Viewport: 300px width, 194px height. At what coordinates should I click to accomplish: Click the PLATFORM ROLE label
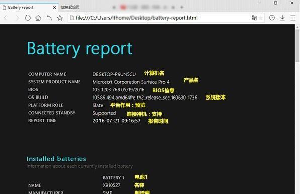[46, 105]
